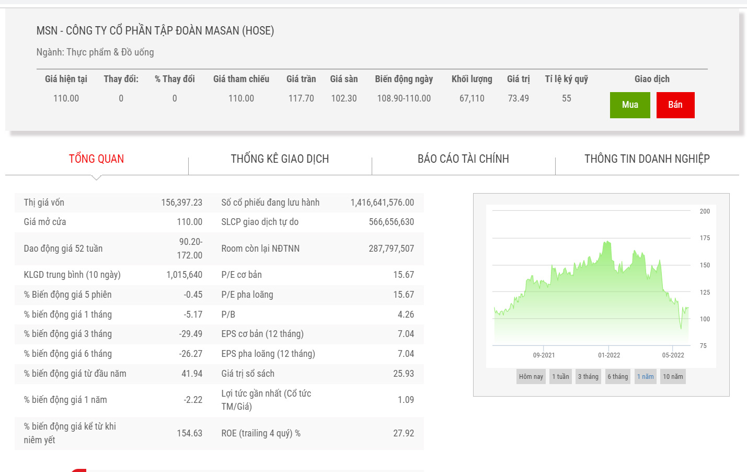Go to the BÁO CÁO TÀI CHÍNH tab
747x472 pixels.
(x=463, y=159)
